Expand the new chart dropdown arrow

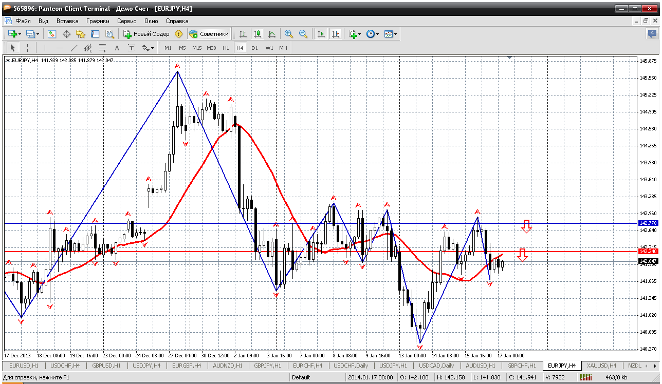pyautogui.click(x=20, y=34)
